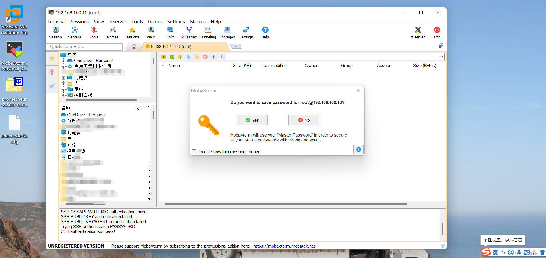The height and width of the screenshot is (258, 546).
Task: Expand the 控制面板 tree node
Action: coord(63,95)
